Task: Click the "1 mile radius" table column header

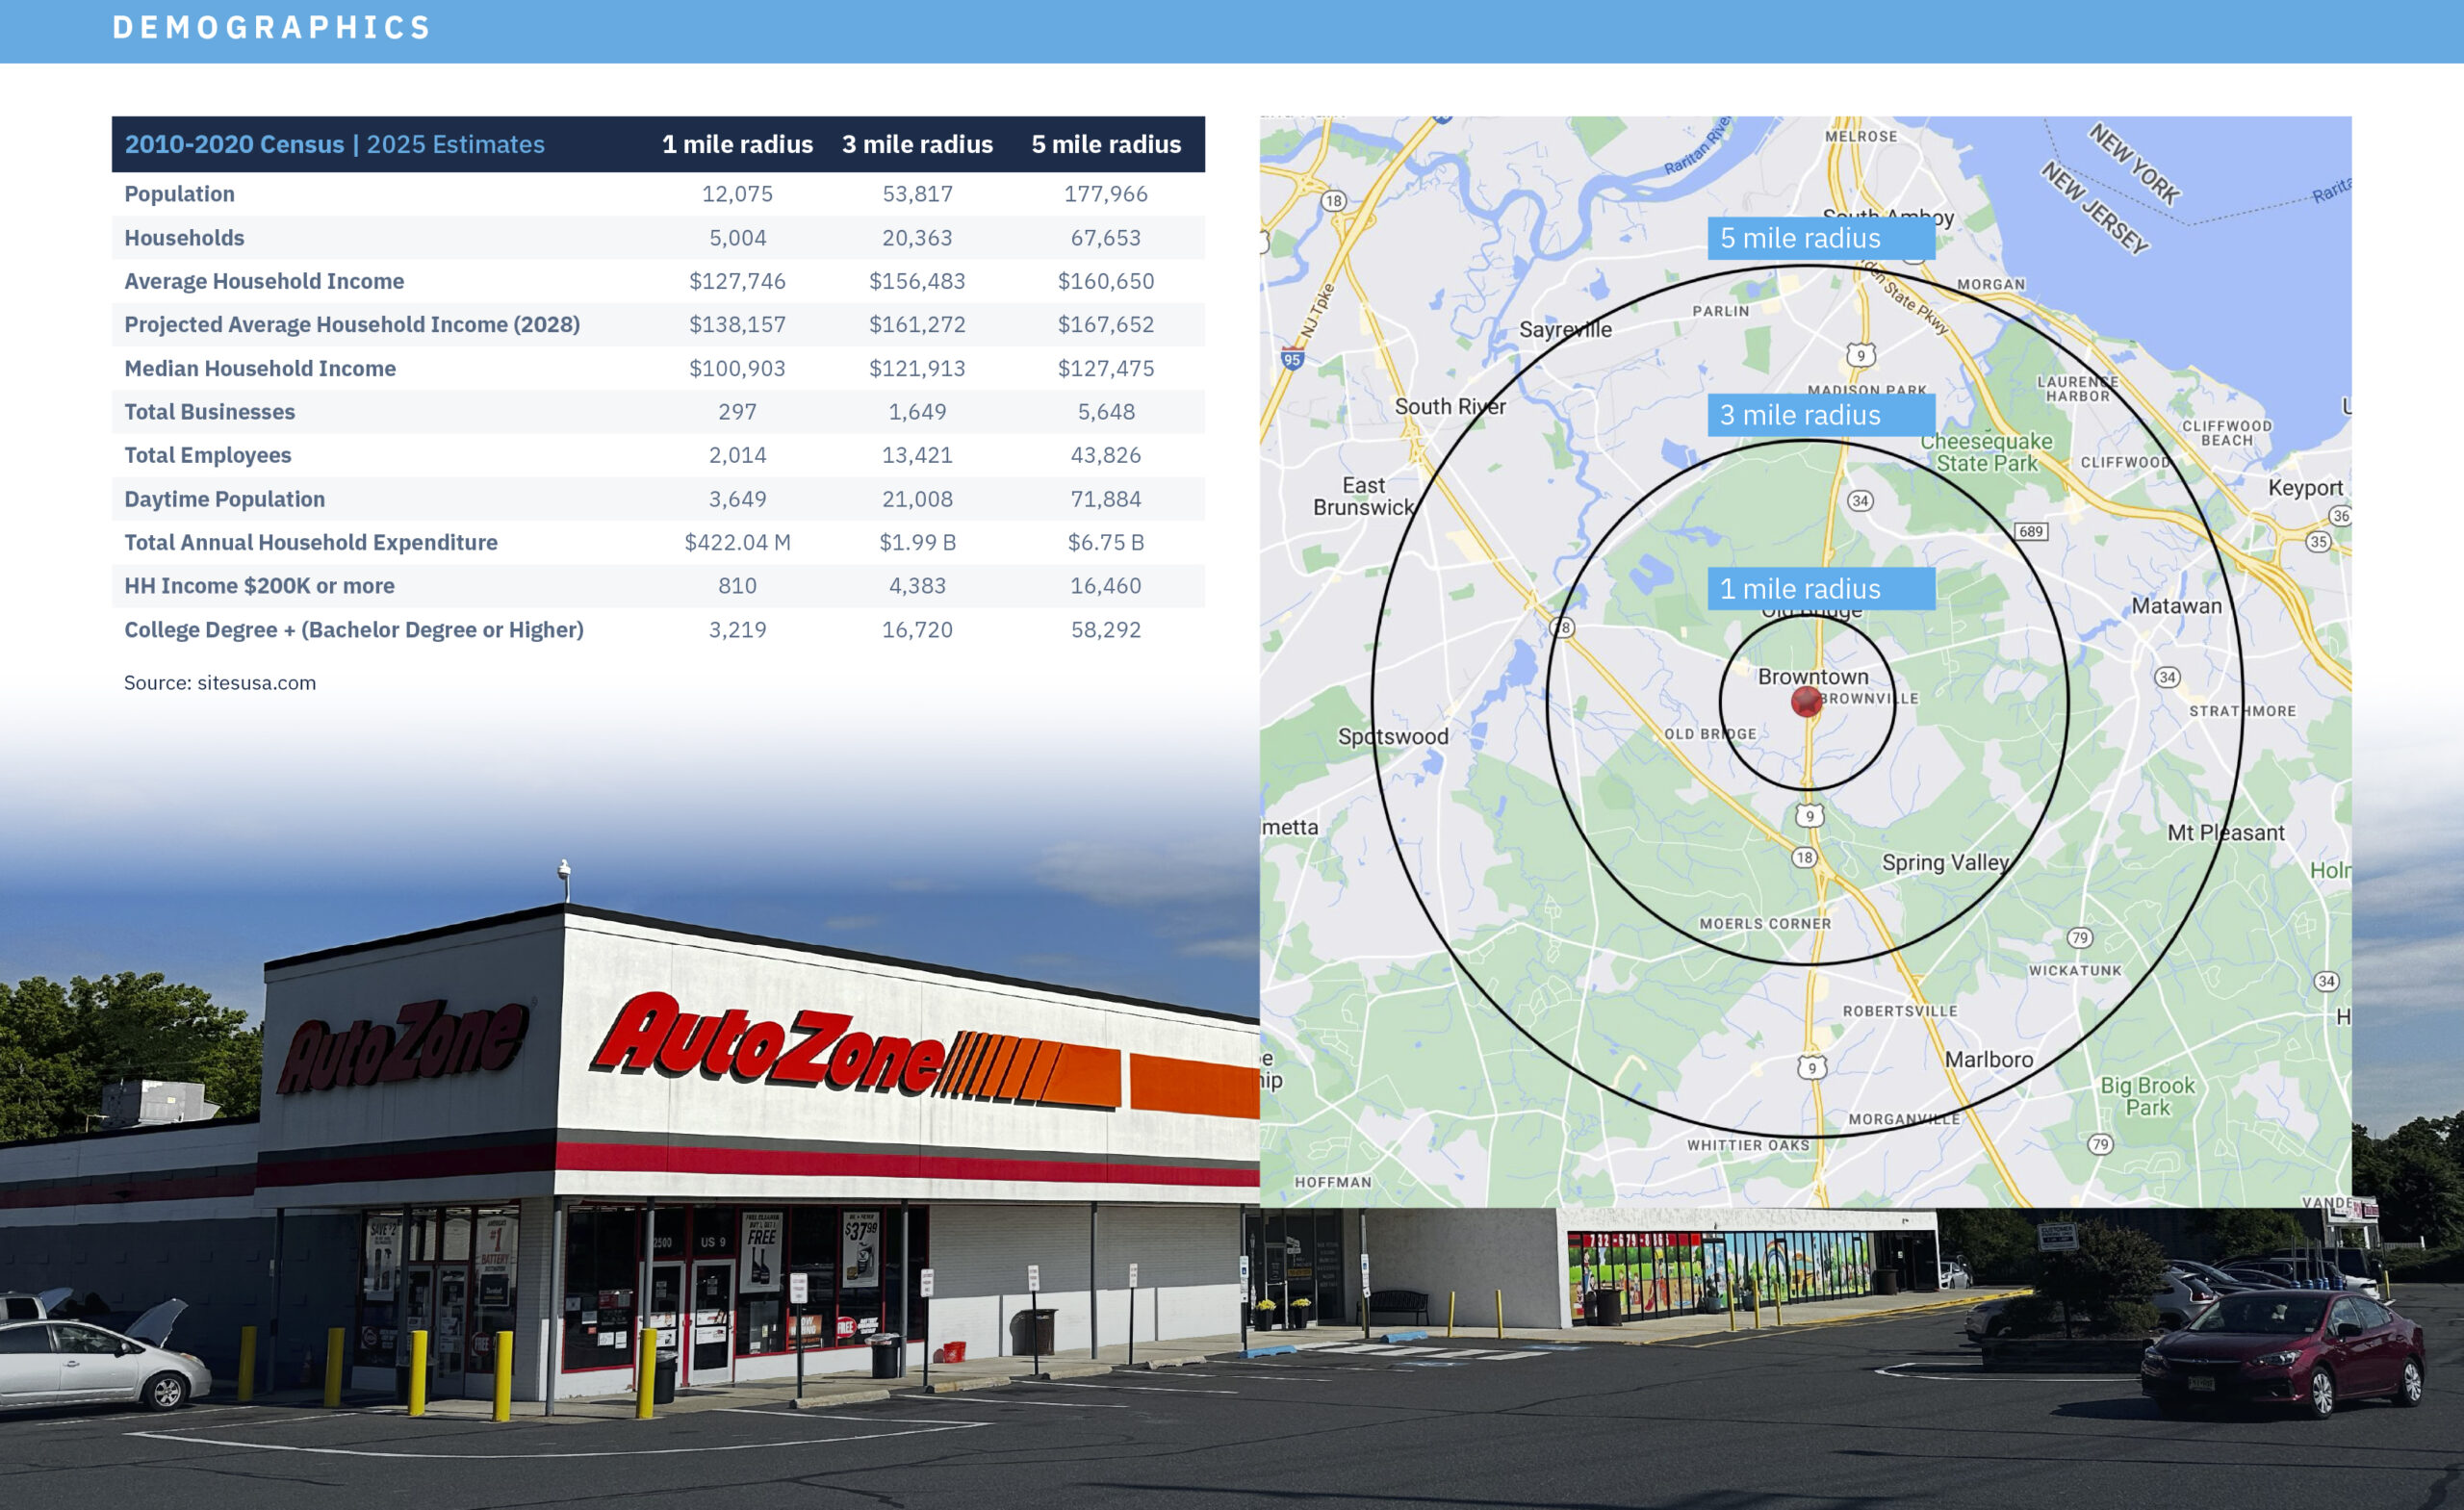Action: click(737, 144)
